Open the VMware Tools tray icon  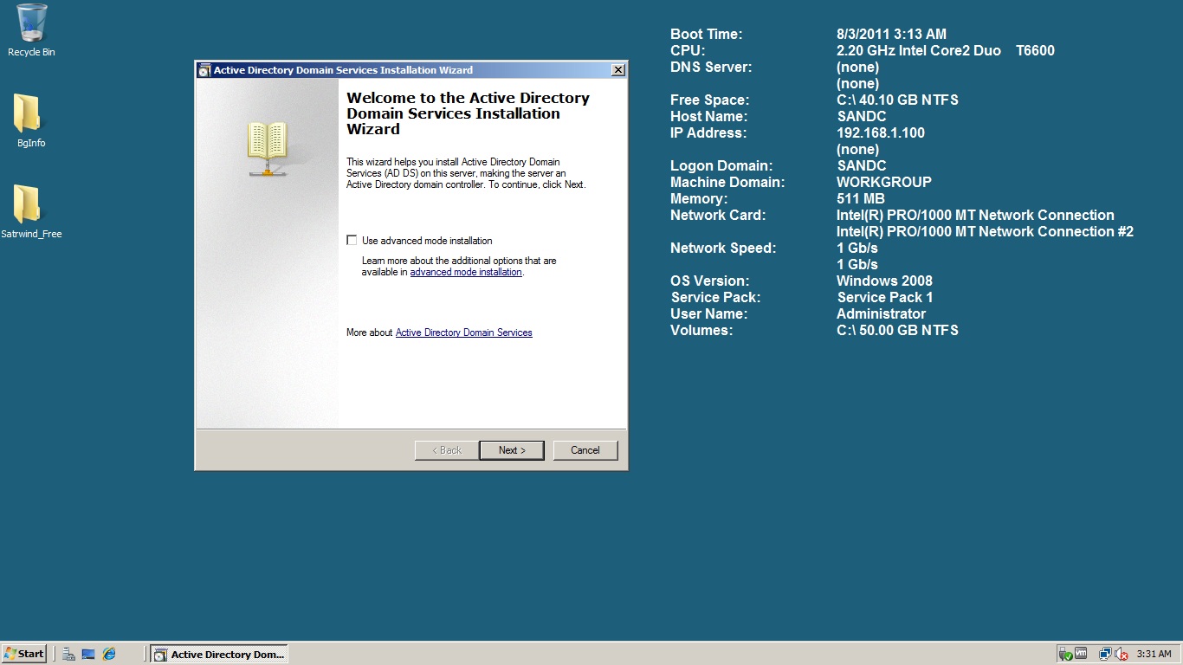coord(1081,655)
